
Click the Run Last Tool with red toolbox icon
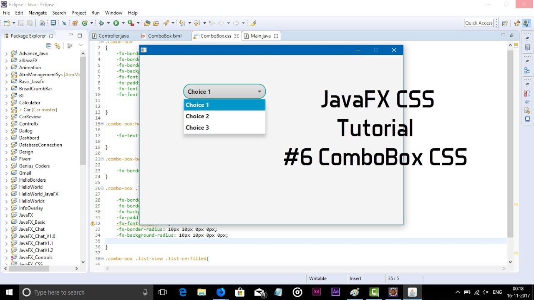pyautogui.click(x=131, y=23)
